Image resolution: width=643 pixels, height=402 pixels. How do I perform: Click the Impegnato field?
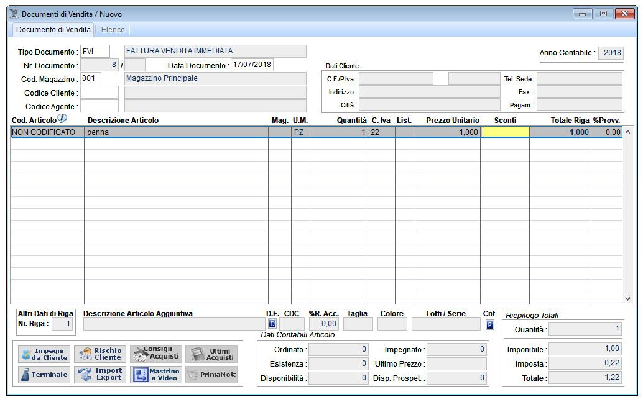(x=457, y=350)
